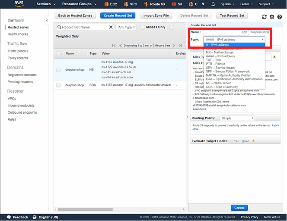Open the C service shortcut in the top bar
Viewport: 287px width, 221px height.
coord(193,4)
